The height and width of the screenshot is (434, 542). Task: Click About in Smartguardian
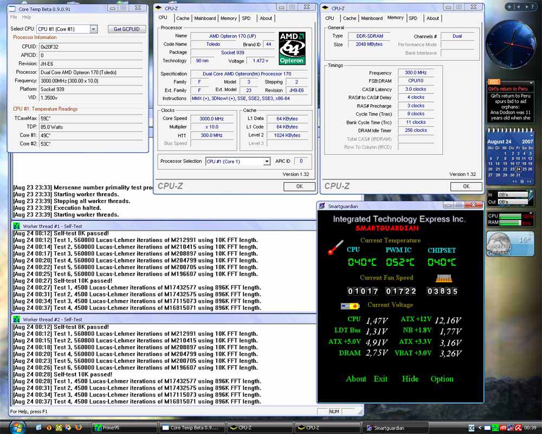click(x=356, y=379)
